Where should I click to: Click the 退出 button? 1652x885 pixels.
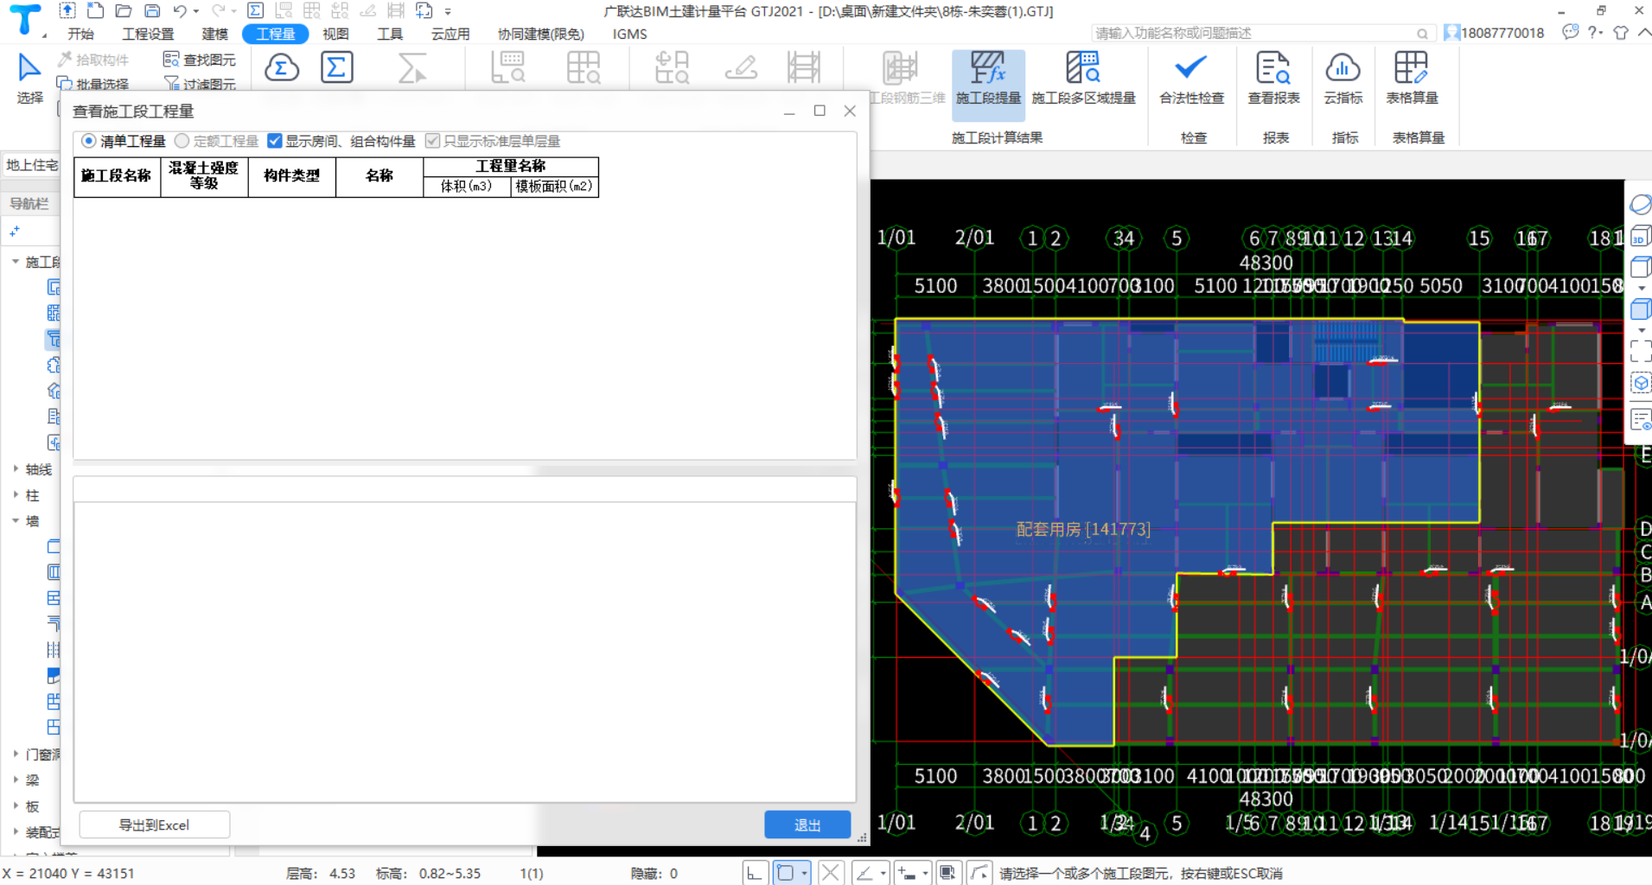[x=807, y=825]
